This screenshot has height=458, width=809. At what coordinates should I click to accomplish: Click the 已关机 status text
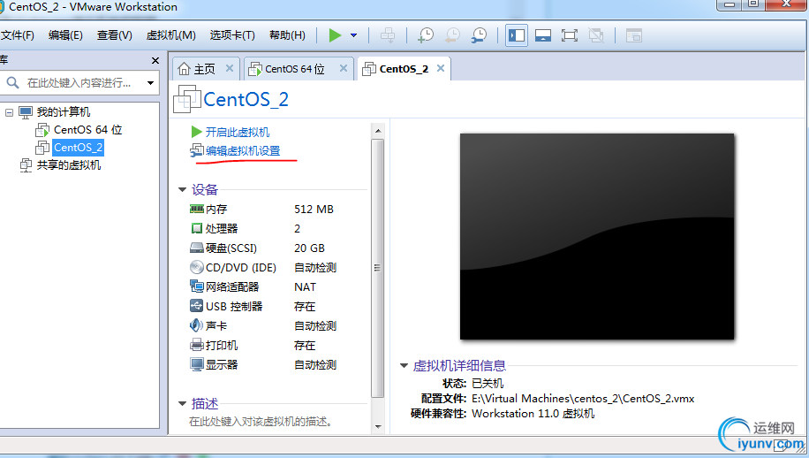[488, 384]
